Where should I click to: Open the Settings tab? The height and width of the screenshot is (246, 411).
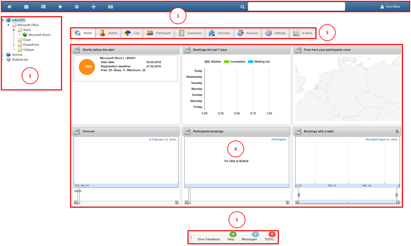click(x=275, y=33)
